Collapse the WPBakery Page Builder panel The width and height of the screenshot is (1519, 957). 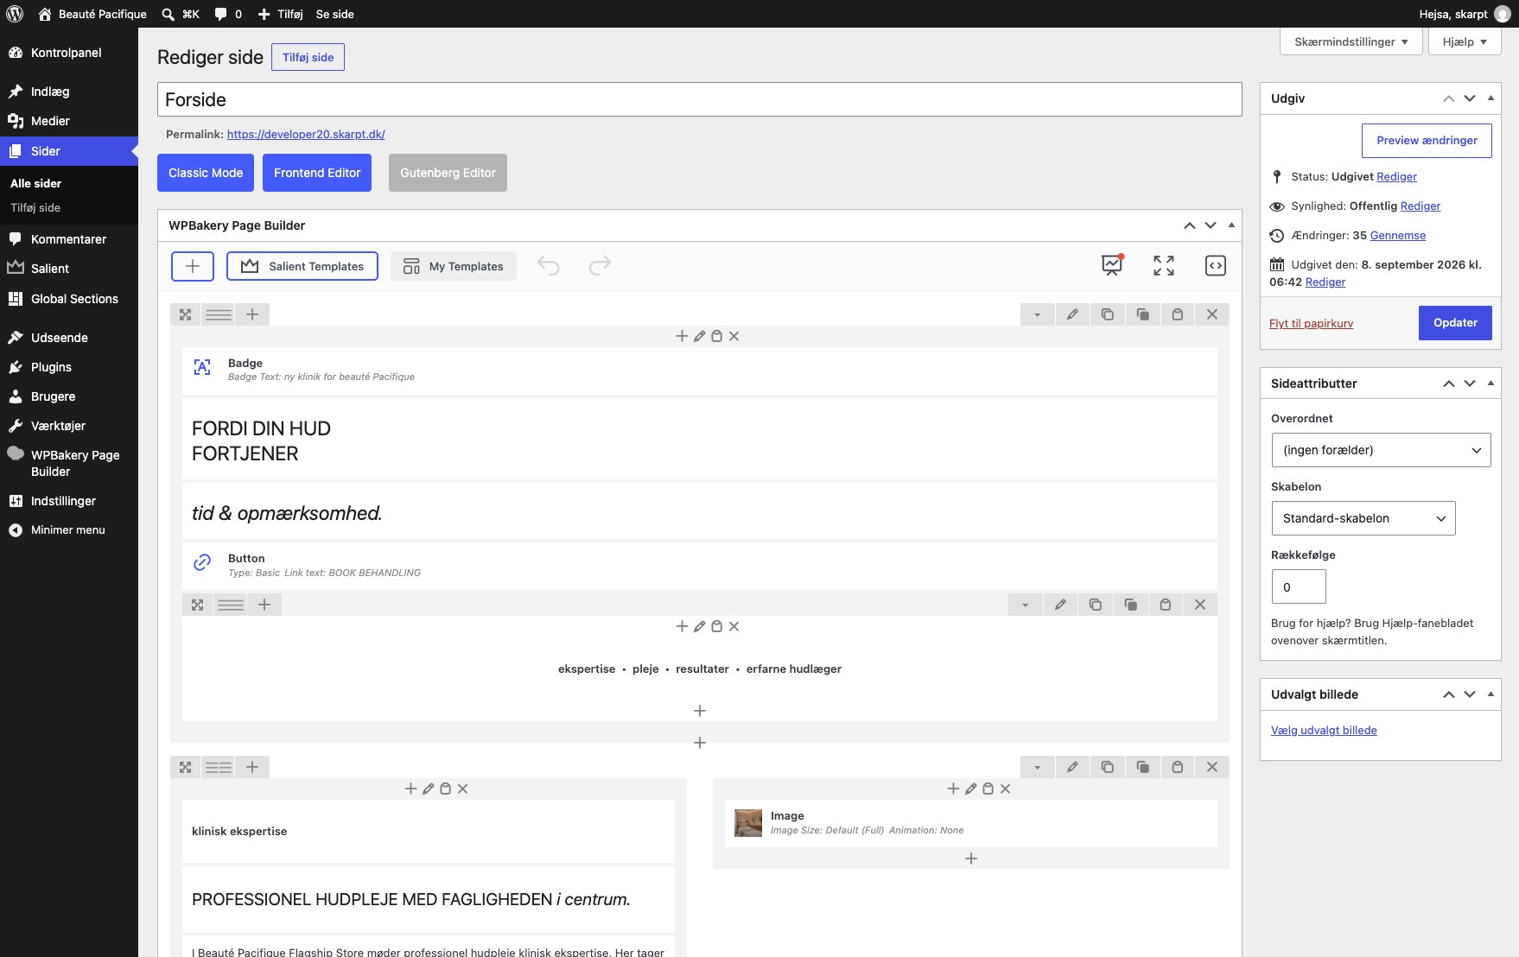[x=1231, y=225]
